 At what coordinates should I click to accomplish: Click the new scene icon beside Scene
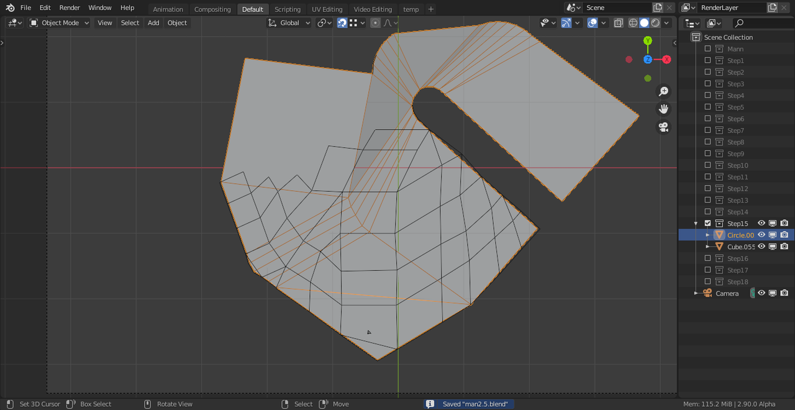pyautogui.click(x=658, y=7)
